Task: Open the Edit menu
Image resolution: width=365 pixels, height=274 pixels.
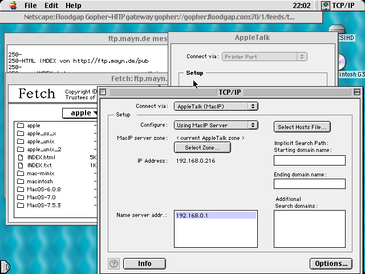Action: 51,5
